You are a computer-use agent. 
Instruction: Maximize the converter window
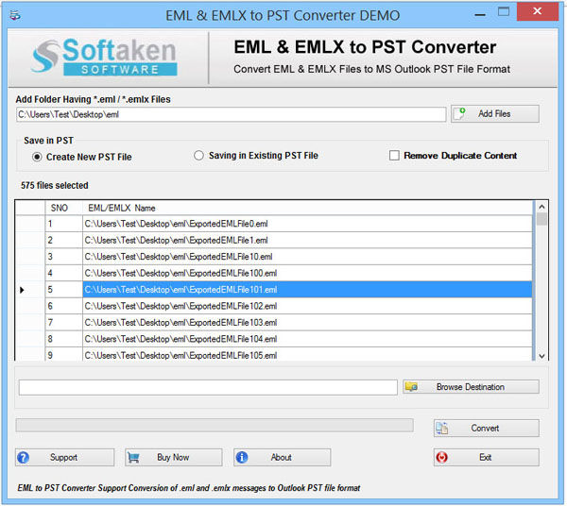tap(504, 11)
